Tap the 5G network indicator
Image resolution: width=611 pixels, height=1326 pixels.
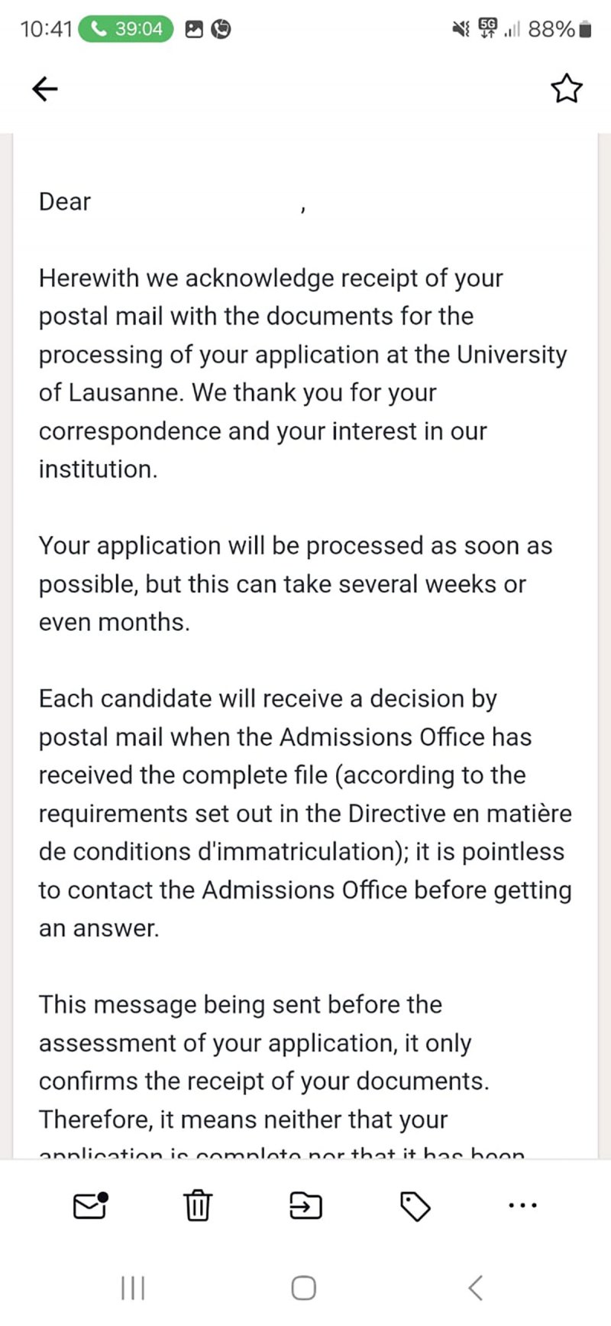point(487,28)
